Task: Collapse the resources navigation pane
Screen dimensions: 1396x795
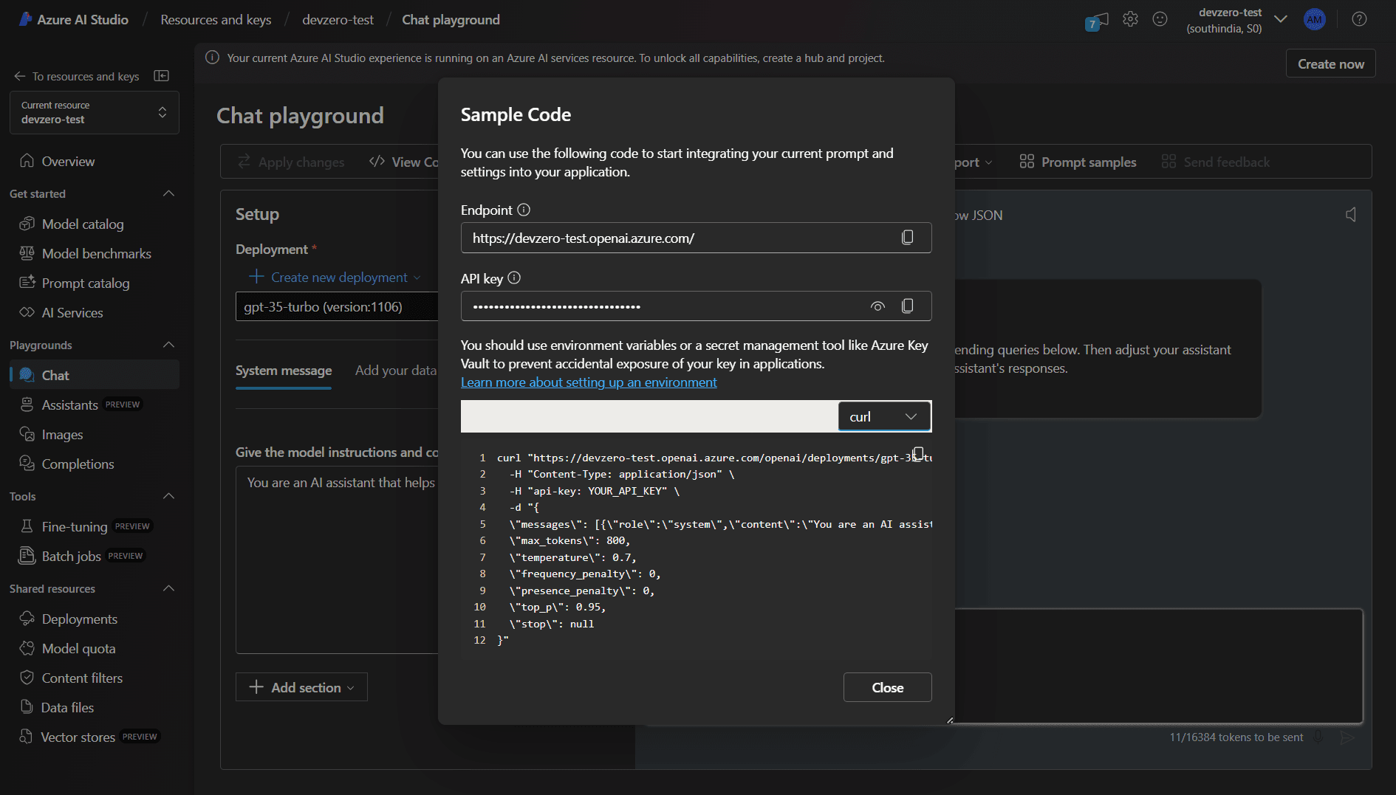Action: (x=162, y=75)
